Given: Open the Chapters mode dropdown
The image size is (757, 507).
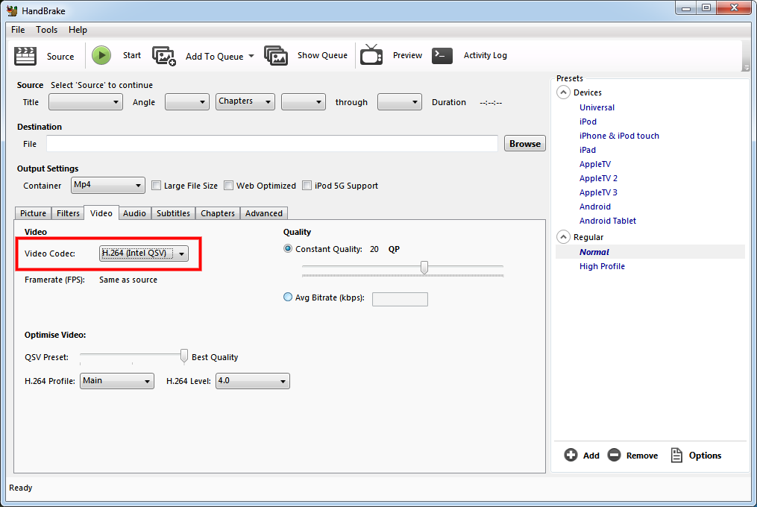Looking at the screenshot, I should click(245, 101).
